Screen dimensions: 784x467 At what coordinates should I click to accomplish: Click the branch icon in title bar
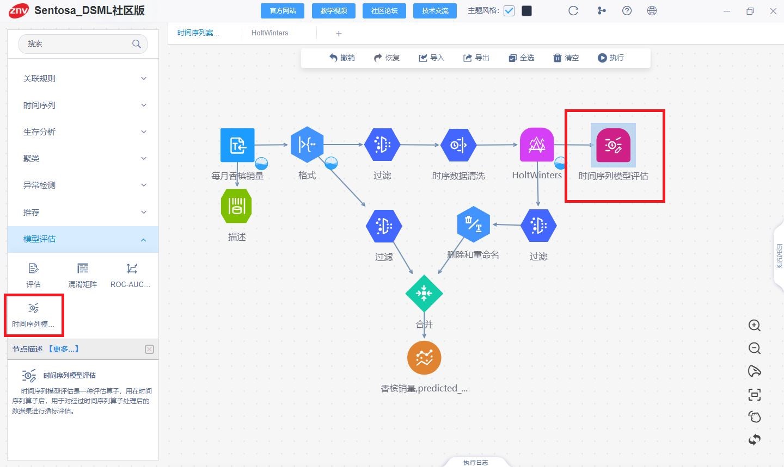click(602, 11)
